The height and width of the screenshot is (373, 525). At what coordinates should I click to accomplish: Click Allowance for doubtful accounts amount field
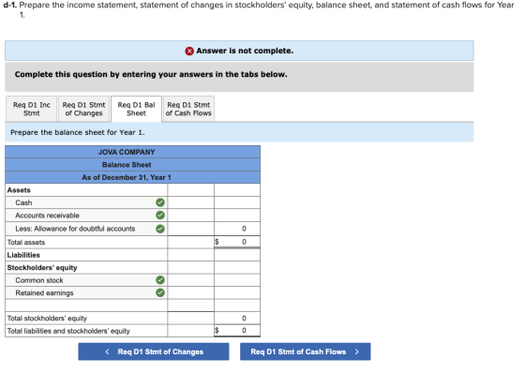(x=191, y=229)
